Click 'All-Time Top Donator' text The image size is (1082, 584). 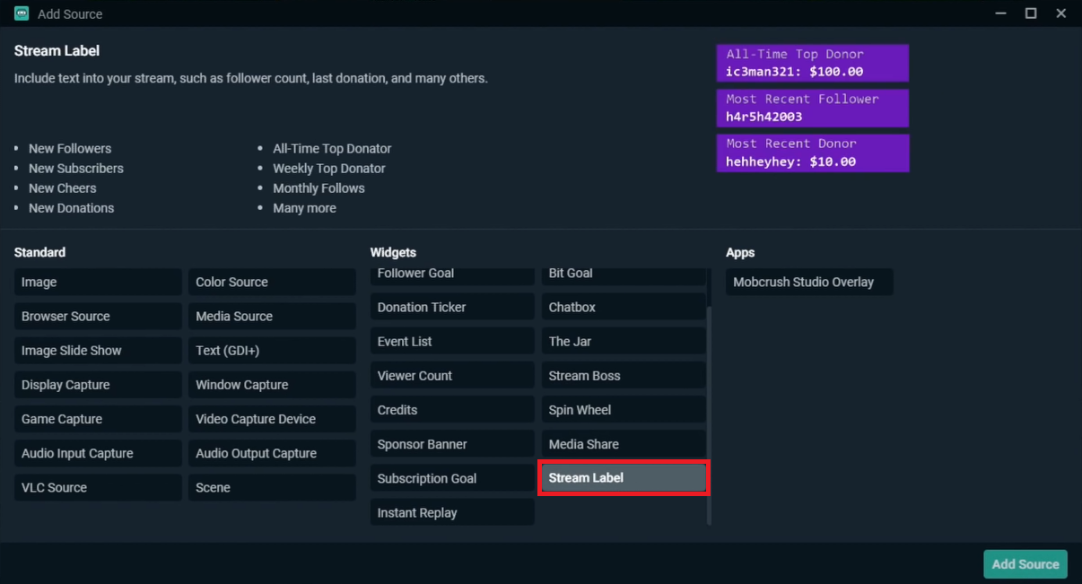[332, 148]
